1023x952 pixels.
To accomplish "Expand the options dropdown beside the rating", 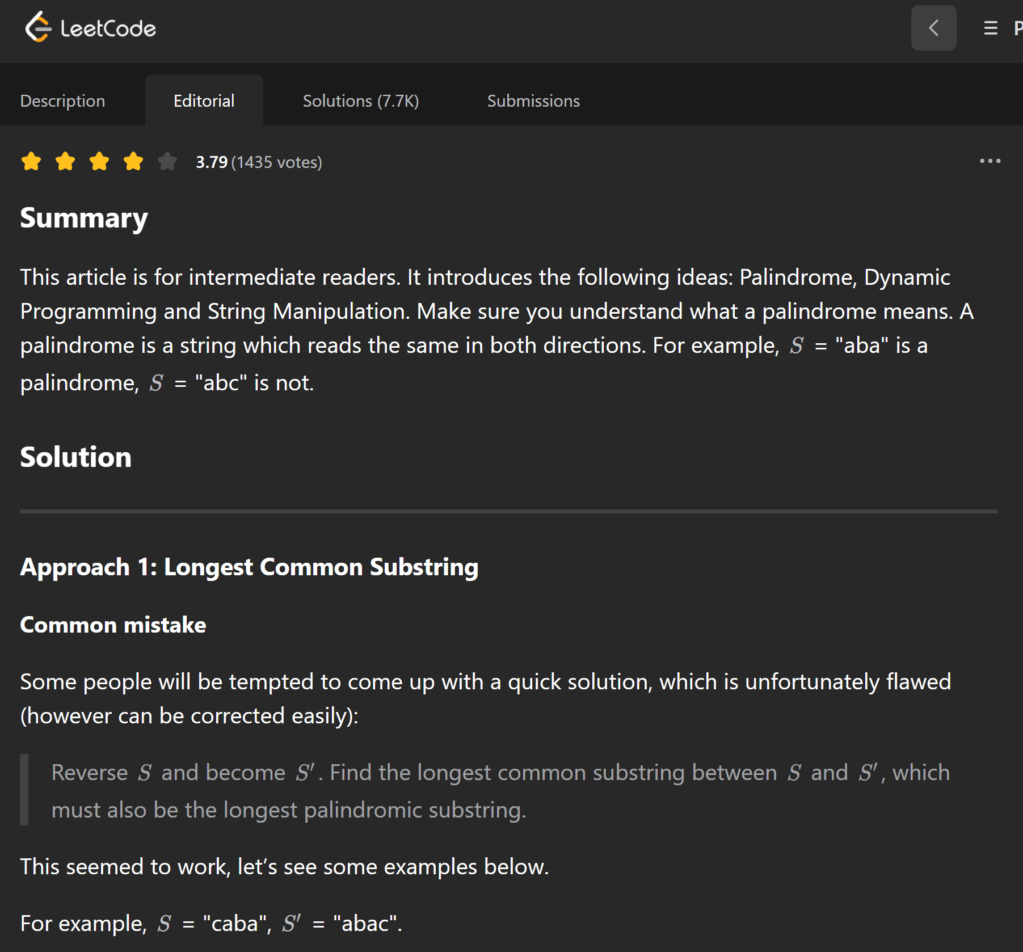I will click(x=990, y=162).
